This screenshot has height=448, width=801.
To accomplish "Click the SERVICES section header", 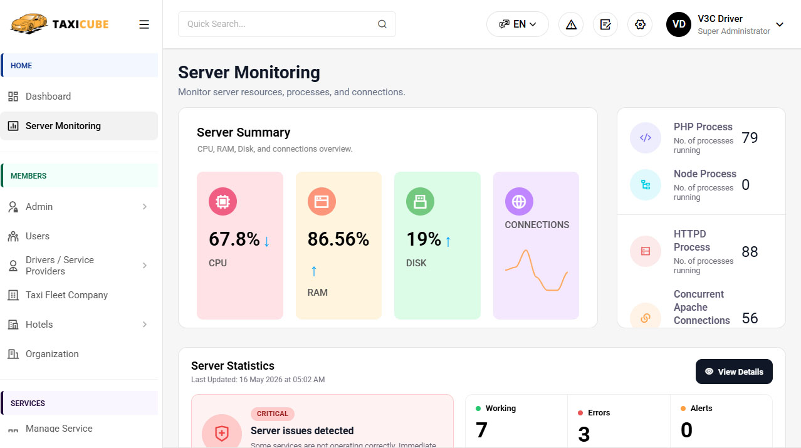I will tap(79, 404).
